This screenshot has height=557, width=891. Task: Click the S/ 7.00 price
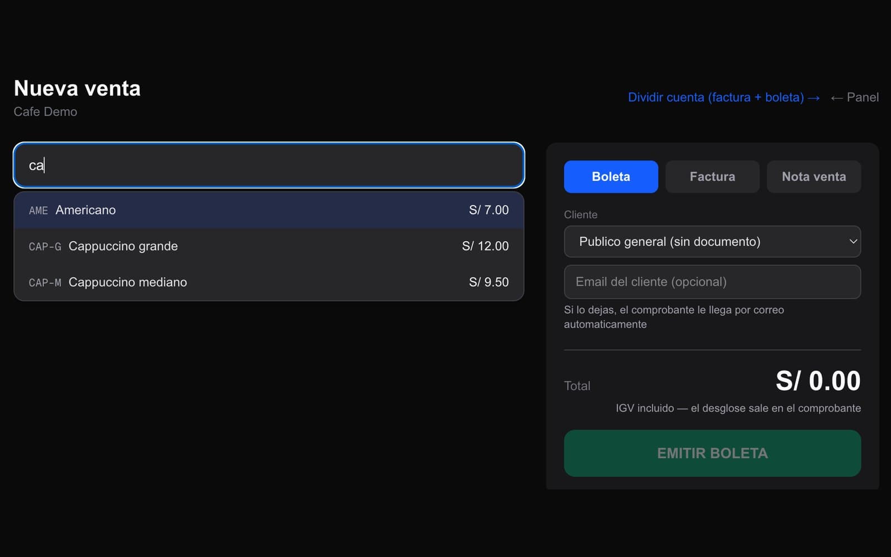(x=488, y=210)
